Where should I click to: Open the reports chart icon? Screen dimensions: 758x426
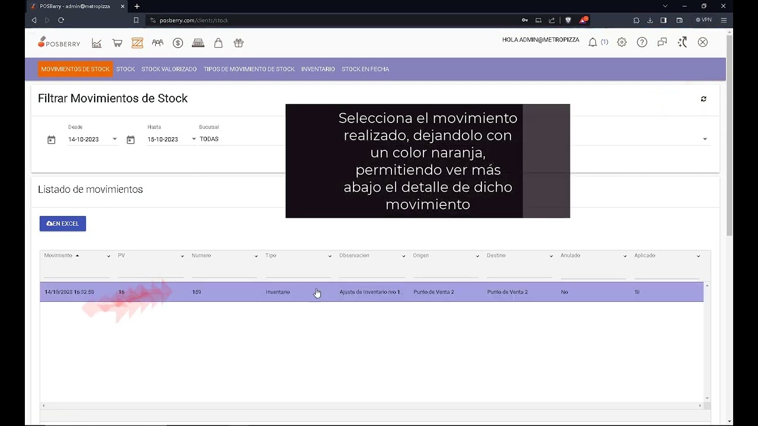pyautogui.click(x=97, y=43)
